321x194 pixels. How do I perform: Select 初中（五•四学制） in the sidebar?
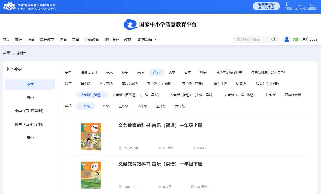[30, 124]
